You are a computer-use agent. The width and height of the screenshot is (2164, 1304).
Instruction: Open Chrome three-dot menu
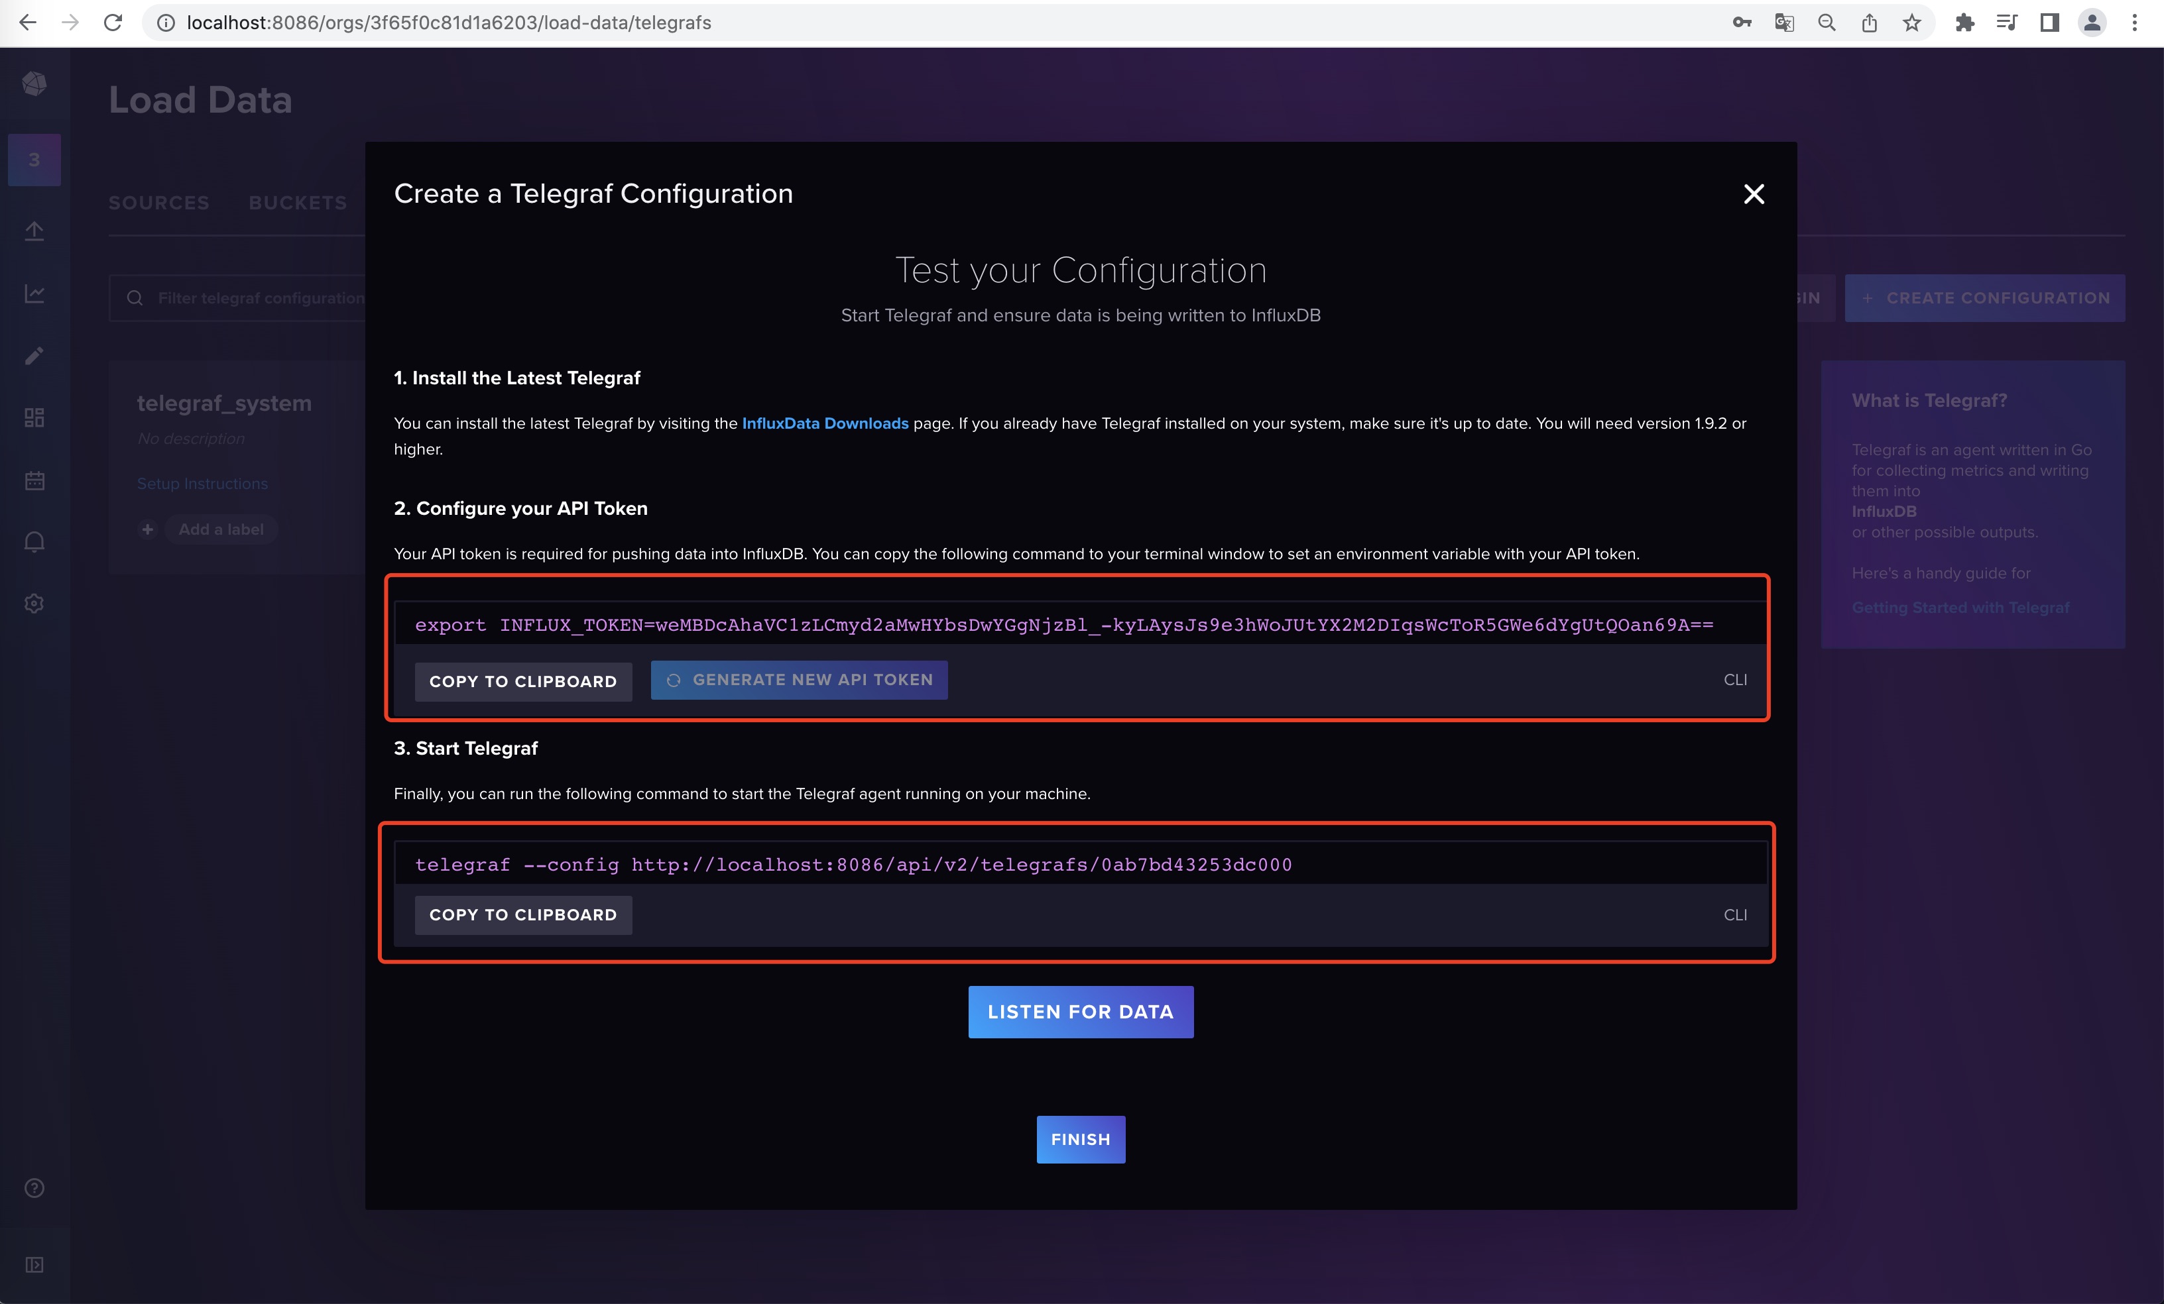tap(2134, 23)
